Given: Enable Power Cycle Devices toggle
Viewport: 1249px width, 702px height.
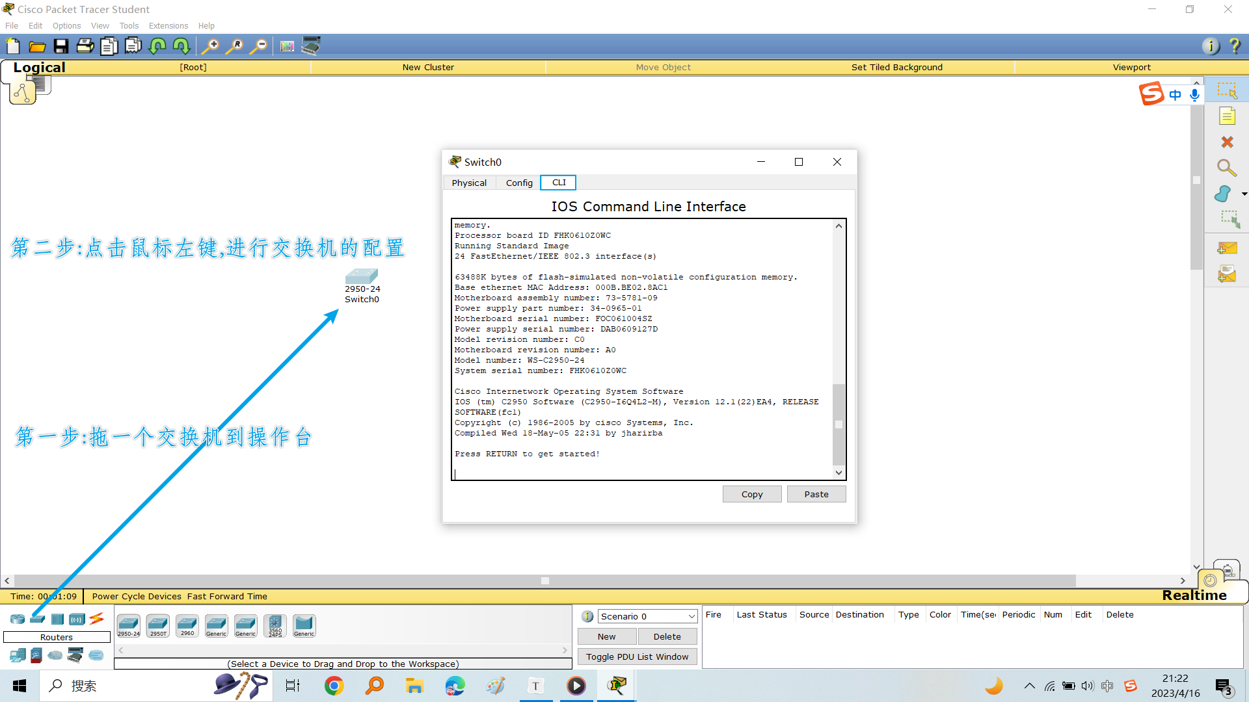Looking at the screenshot, I should click(x=137, y=595).
